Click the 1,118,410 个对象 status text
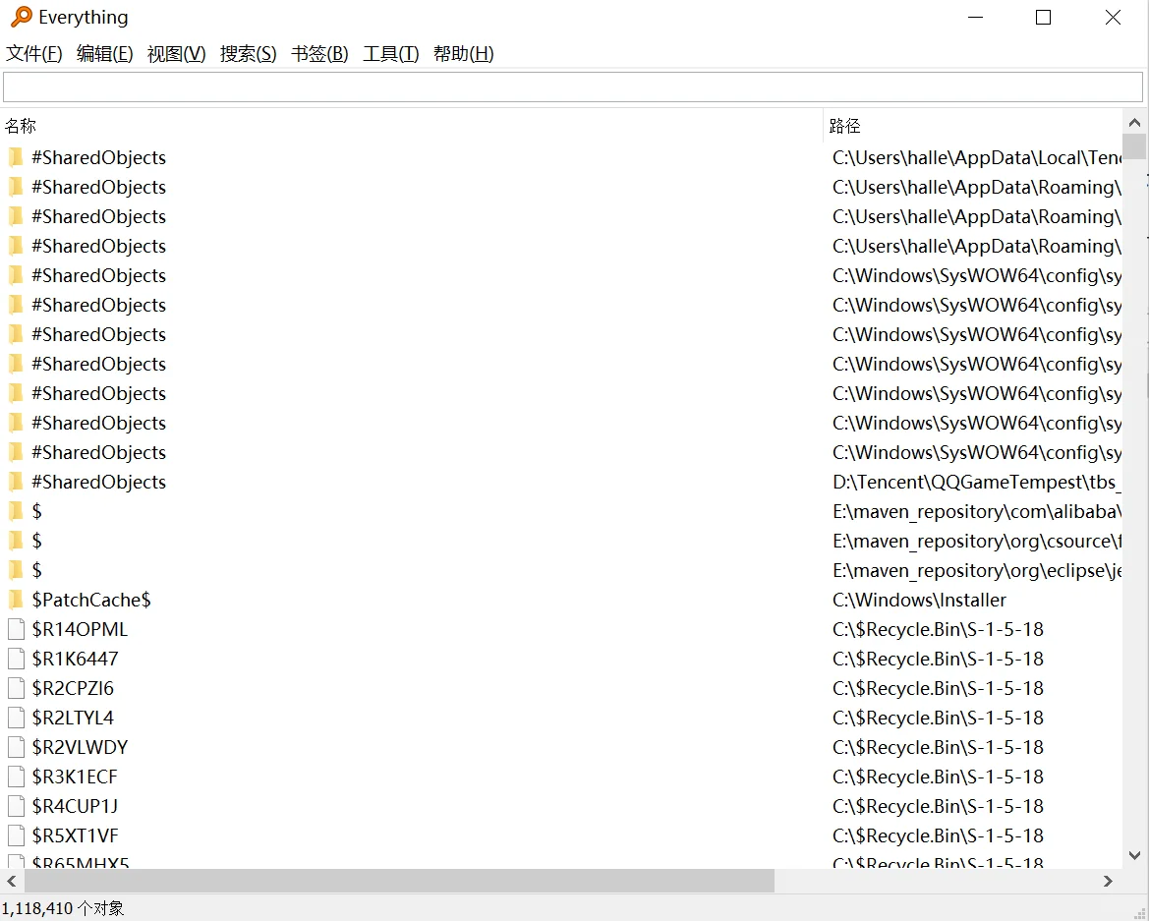 [x=63, y=908]
